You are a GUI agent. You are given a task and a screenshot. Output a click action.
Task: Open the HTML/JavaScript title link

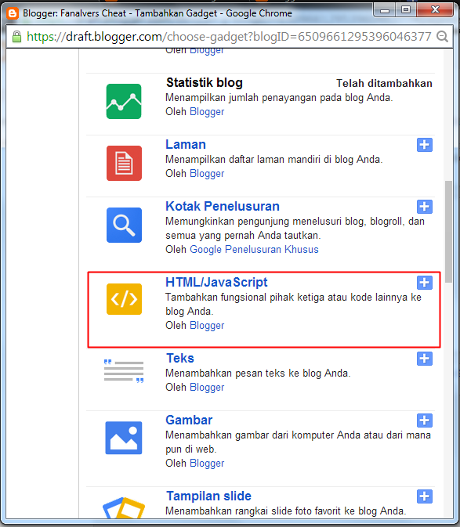(x=216, y=283)
